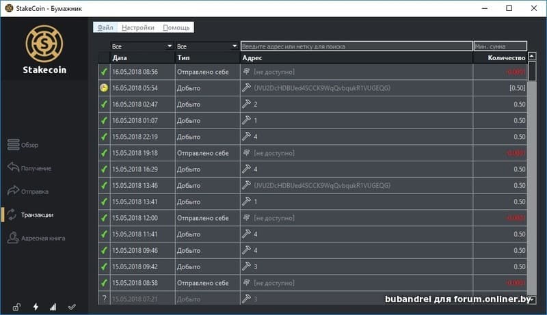Click the scrollbar down arrow
The image size is (547, 315).
[x=532, y=300]
